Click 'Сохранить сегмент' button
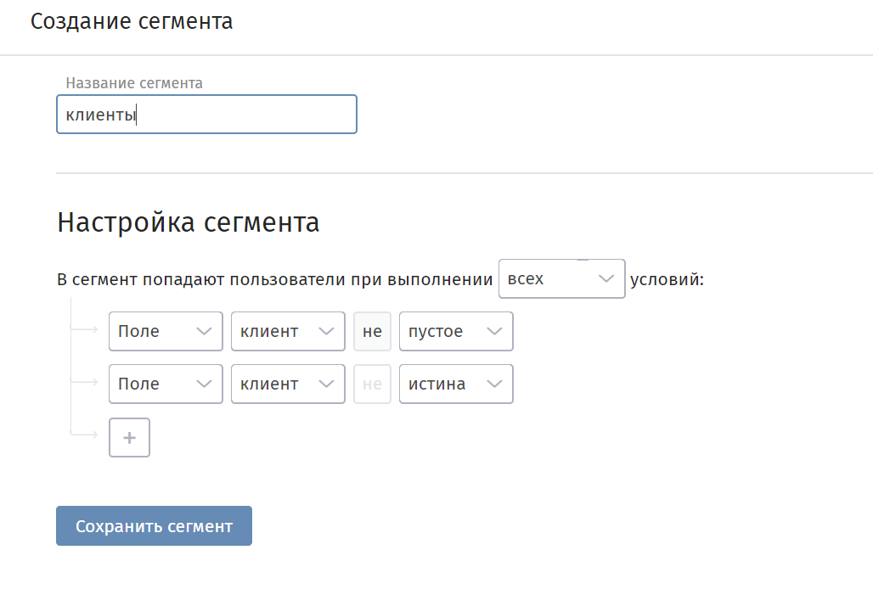The image size is (873, 606). click(155, 526)
